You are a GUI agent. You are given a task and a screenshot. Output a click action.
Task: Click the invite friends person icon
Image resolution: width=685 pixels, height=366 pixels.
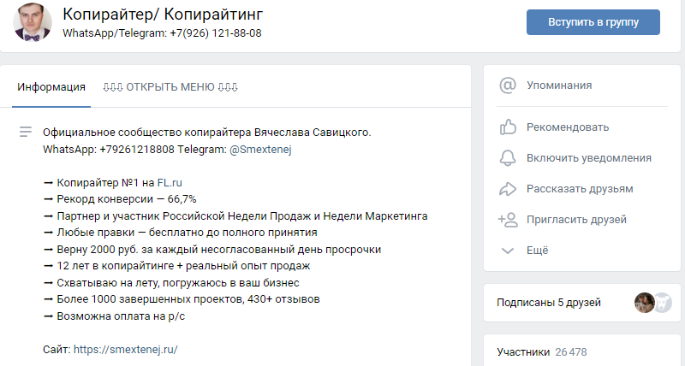(509, 220)
